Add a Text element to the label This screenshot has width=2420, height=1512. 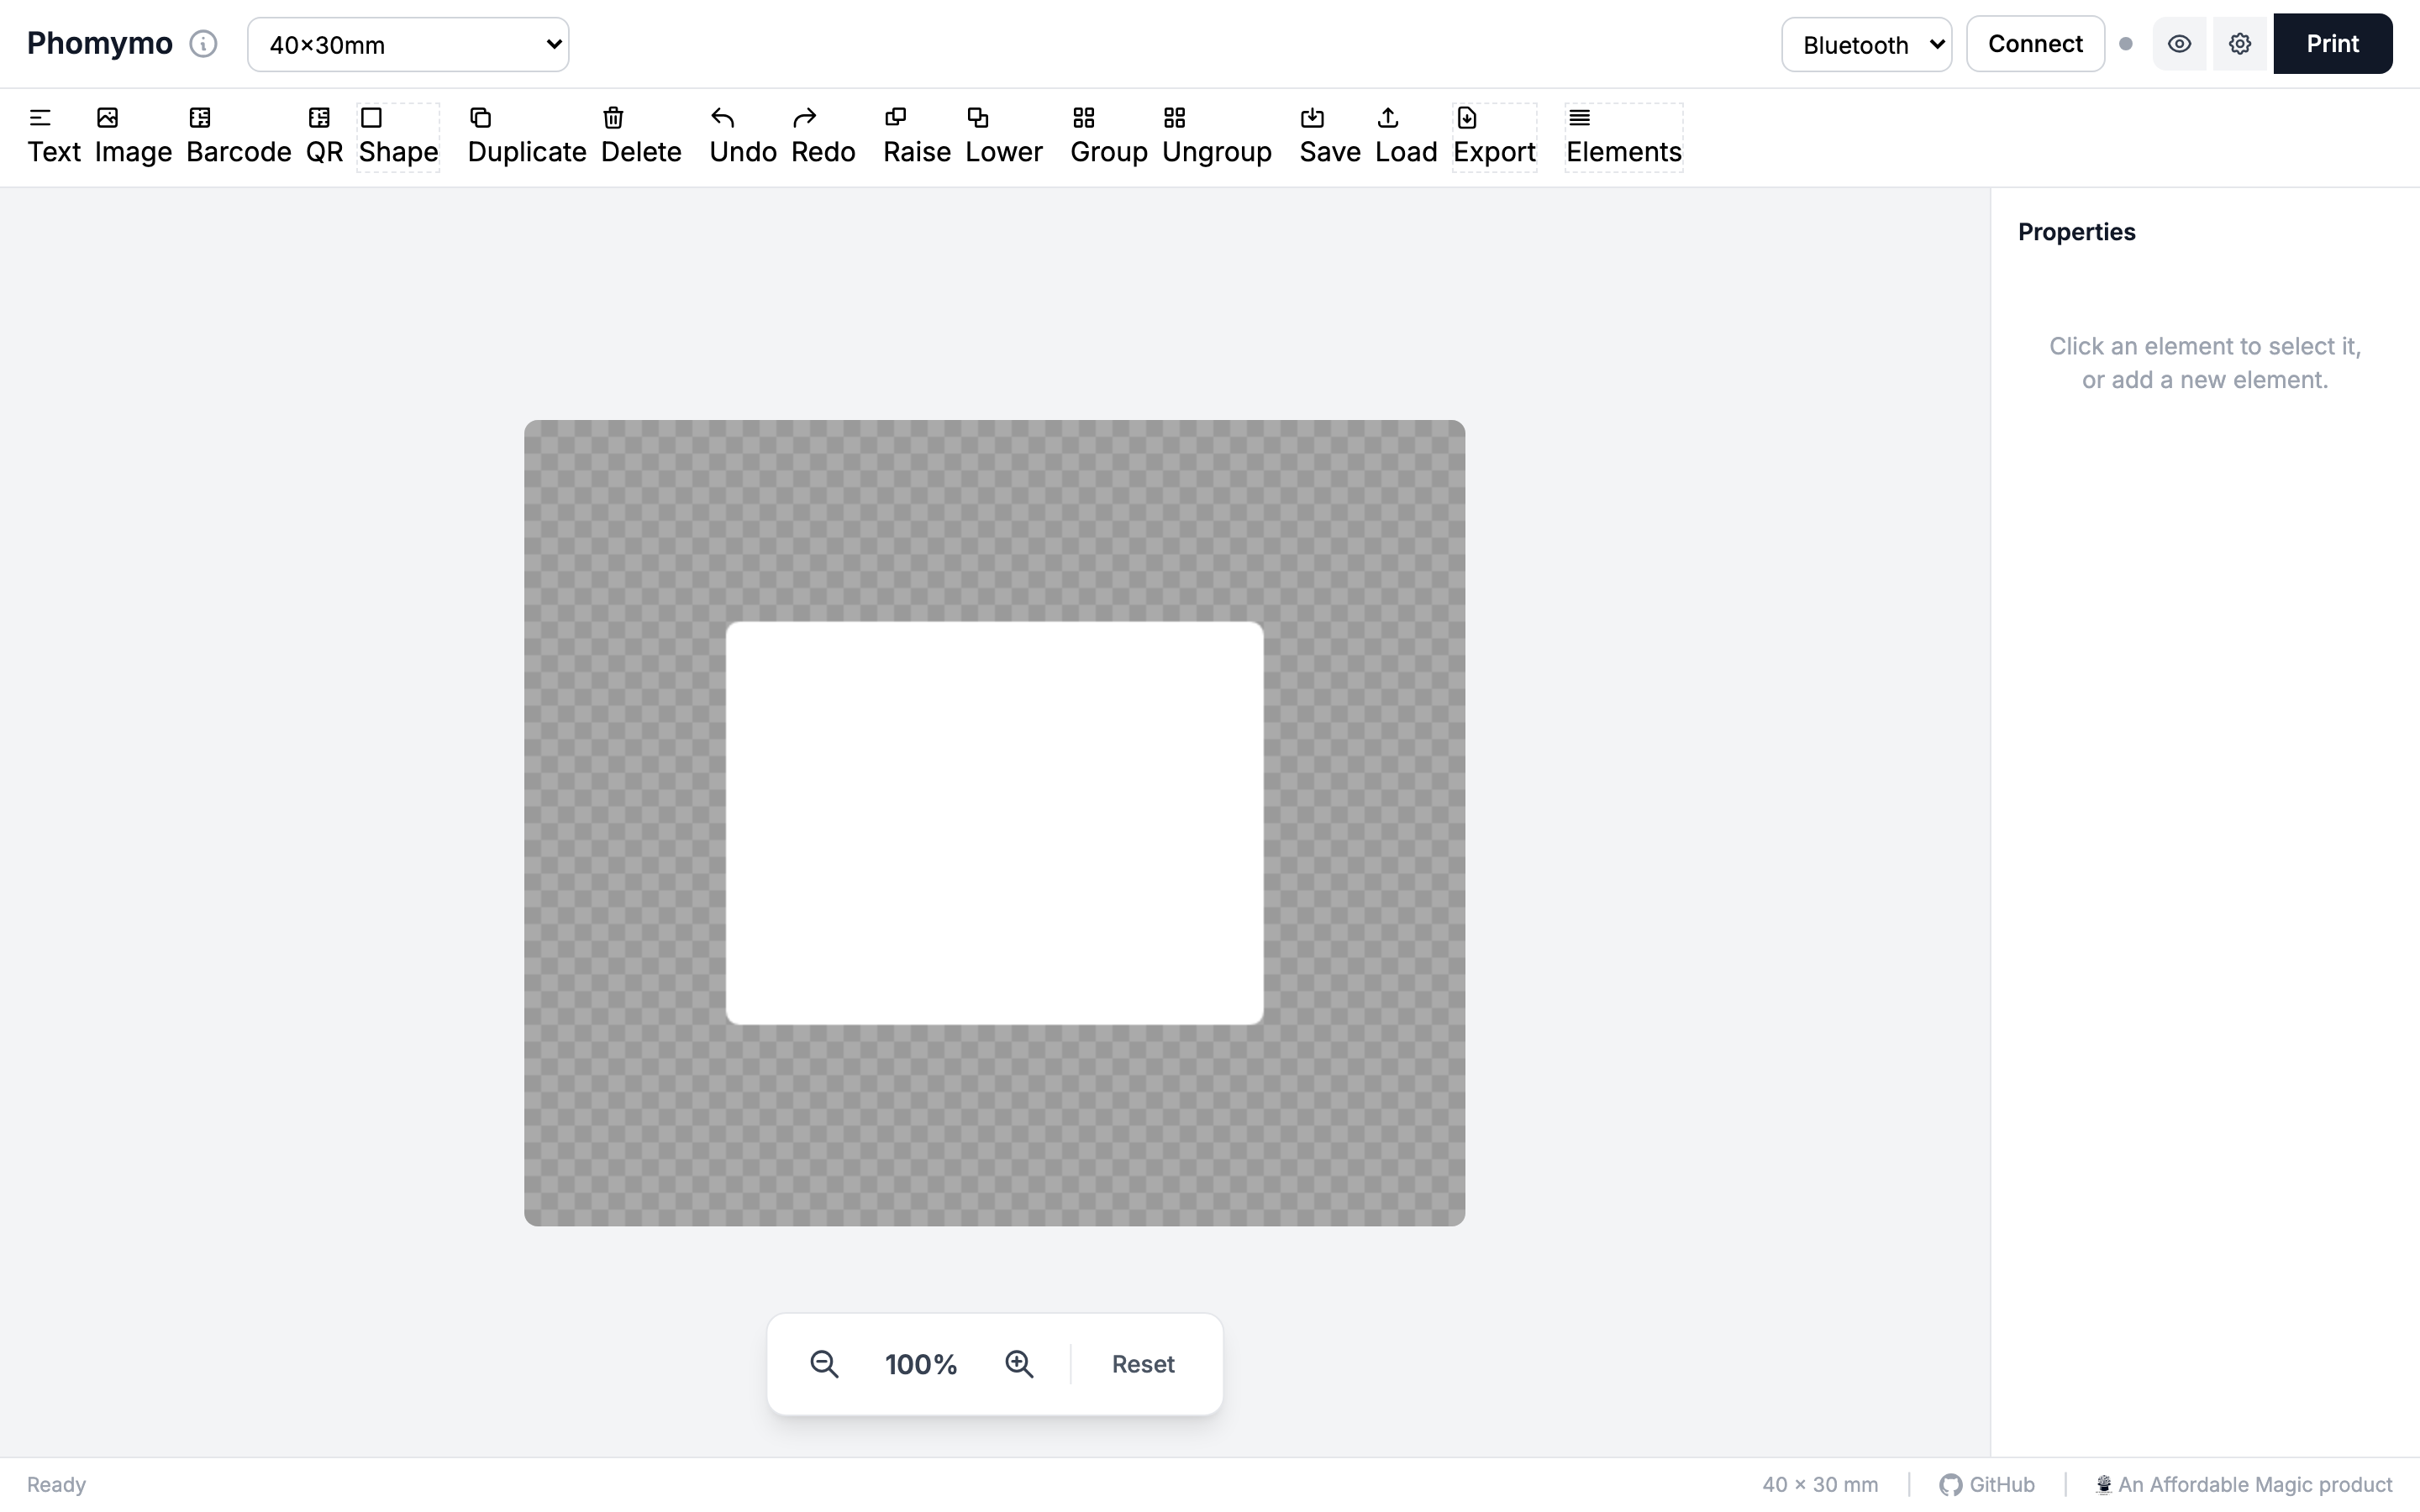(x=54, y=137)
